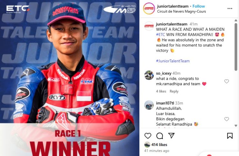Screen dimensions: 239x156
Task: Like iman107tl's comment
Action: click(x=227, y=119)
